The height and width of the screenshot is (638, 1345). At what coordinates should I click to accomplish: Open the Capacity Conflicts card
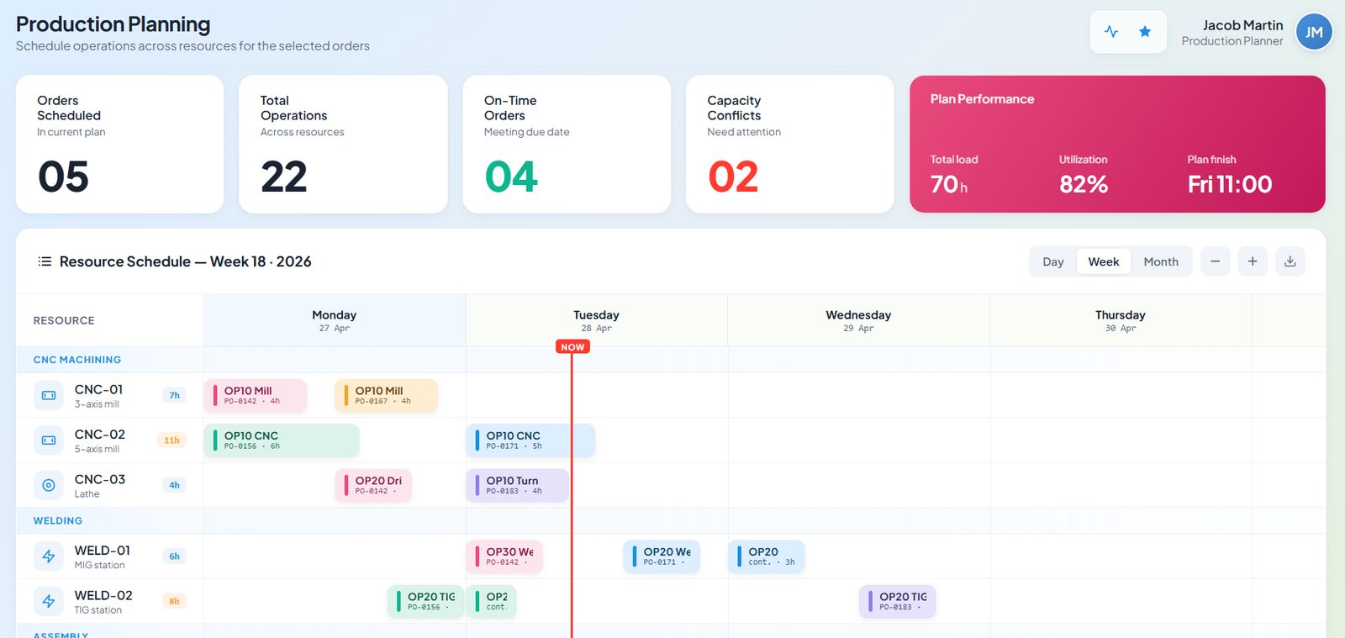[x=790, y=145]
